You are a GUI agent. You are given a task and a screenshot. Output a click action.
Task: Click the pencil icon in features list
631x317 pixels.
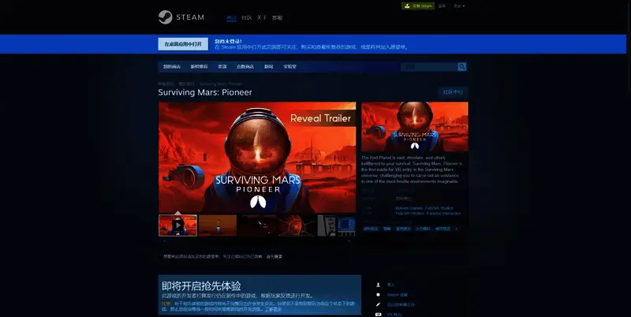(x=378, y=305)
